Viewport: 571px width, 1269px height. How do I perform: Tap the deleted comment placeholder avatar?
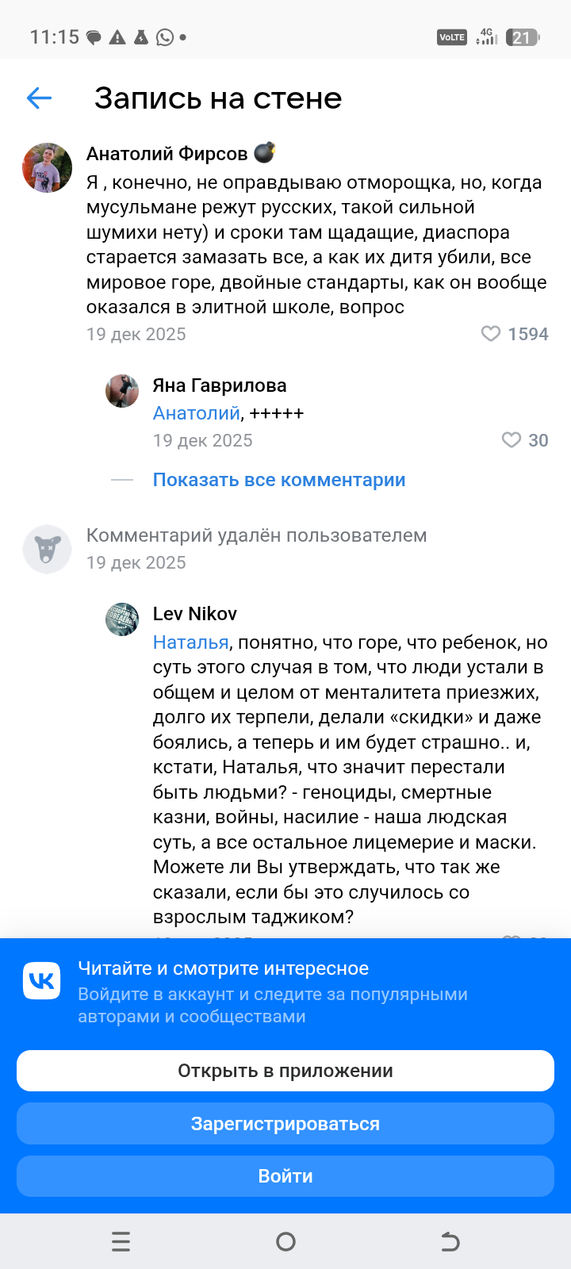point(47,549)
